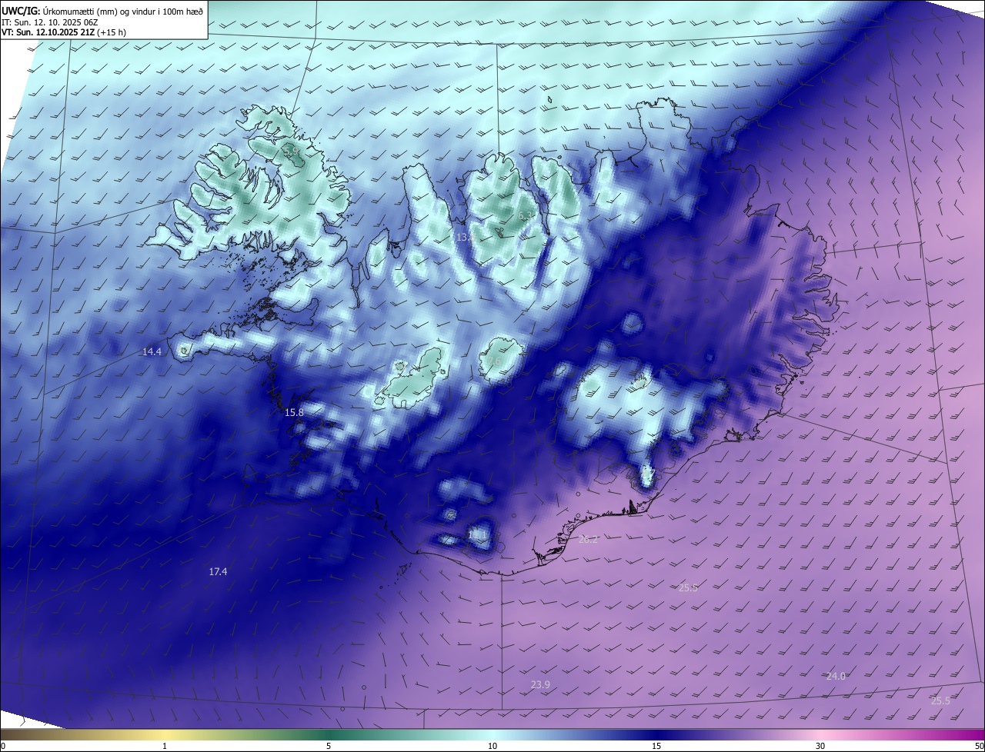The width and height of the screenshot is (985, 752).
Task: Click the 11.1 value label on the map
Action: coord(477,534)
